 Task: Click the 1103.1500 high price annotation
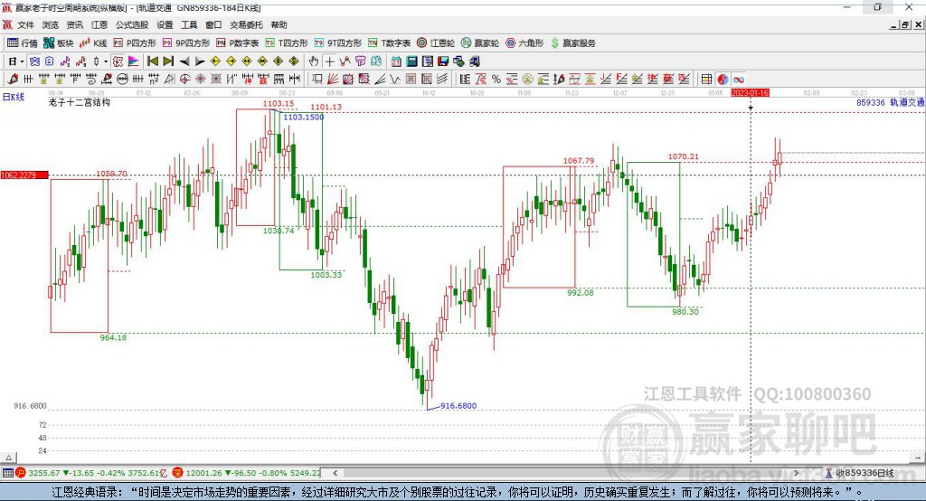click(304, 117)
